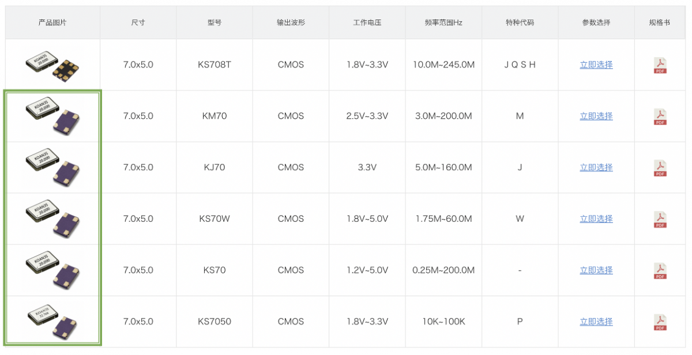Click 立即选择 link in the KS70W row
692x355 pixels.
pos(596,219)
